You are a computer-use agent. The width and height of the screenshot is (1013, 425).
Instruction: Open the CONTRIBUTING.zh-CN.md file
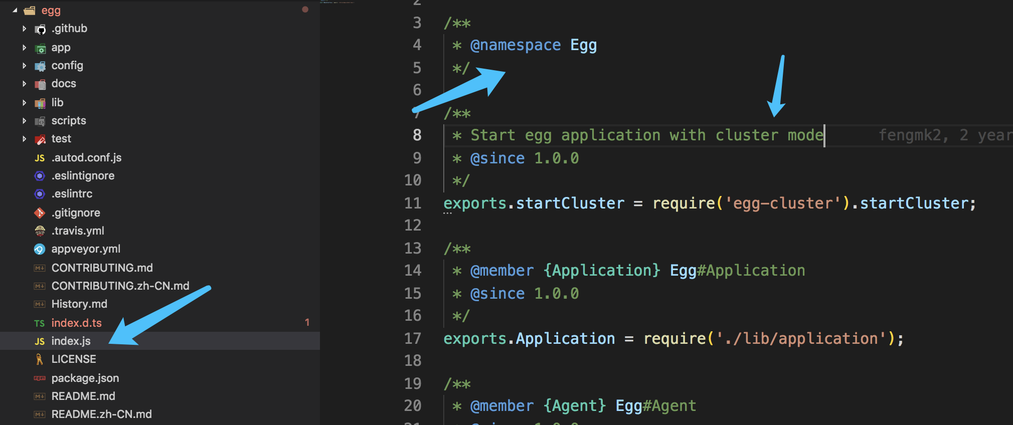[x=120, y=286]
